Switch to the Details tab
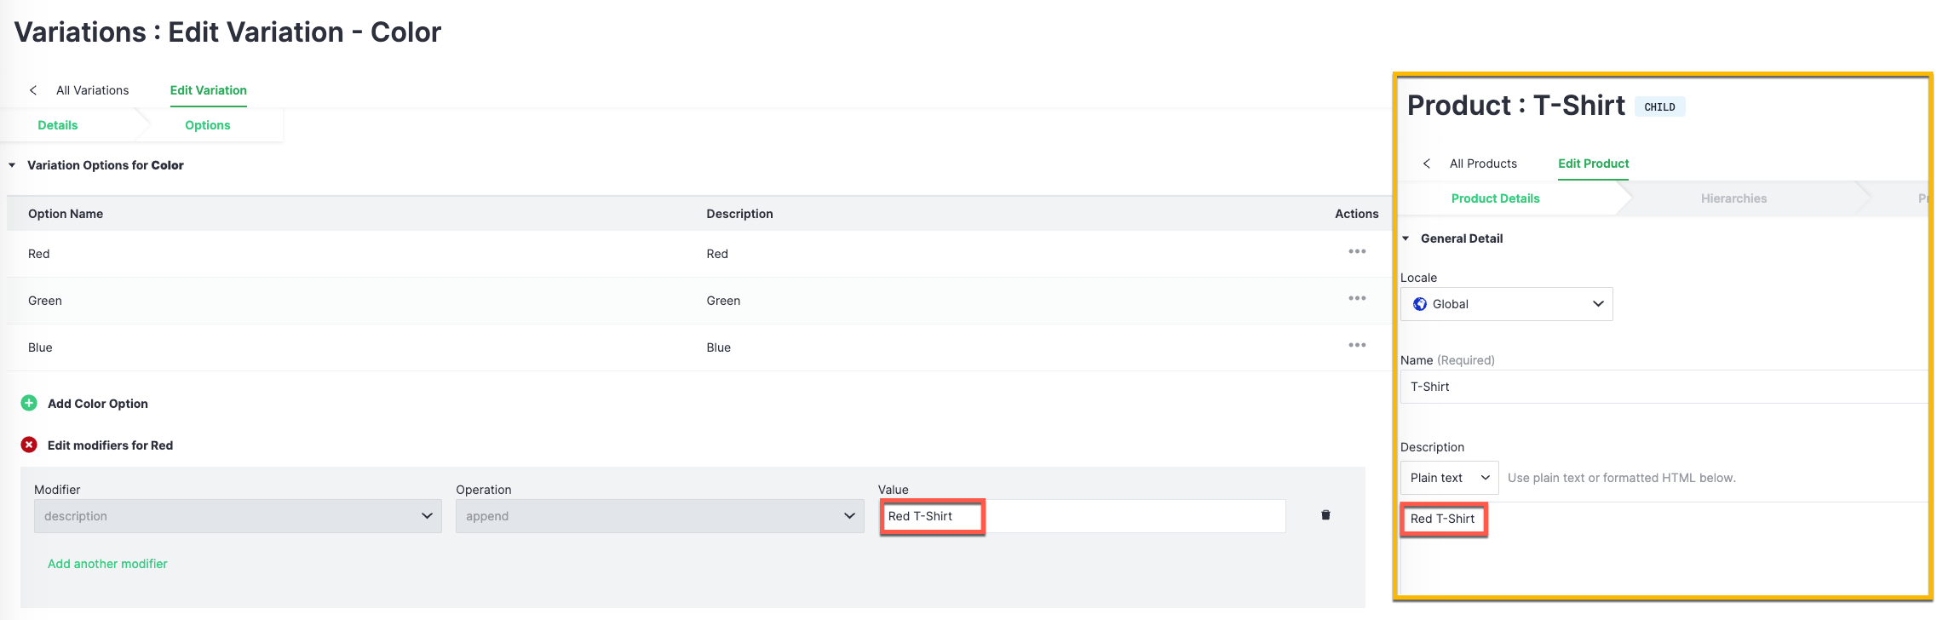Image resolution: width=1943 pixels, height=620 pixels. [58, 125]
